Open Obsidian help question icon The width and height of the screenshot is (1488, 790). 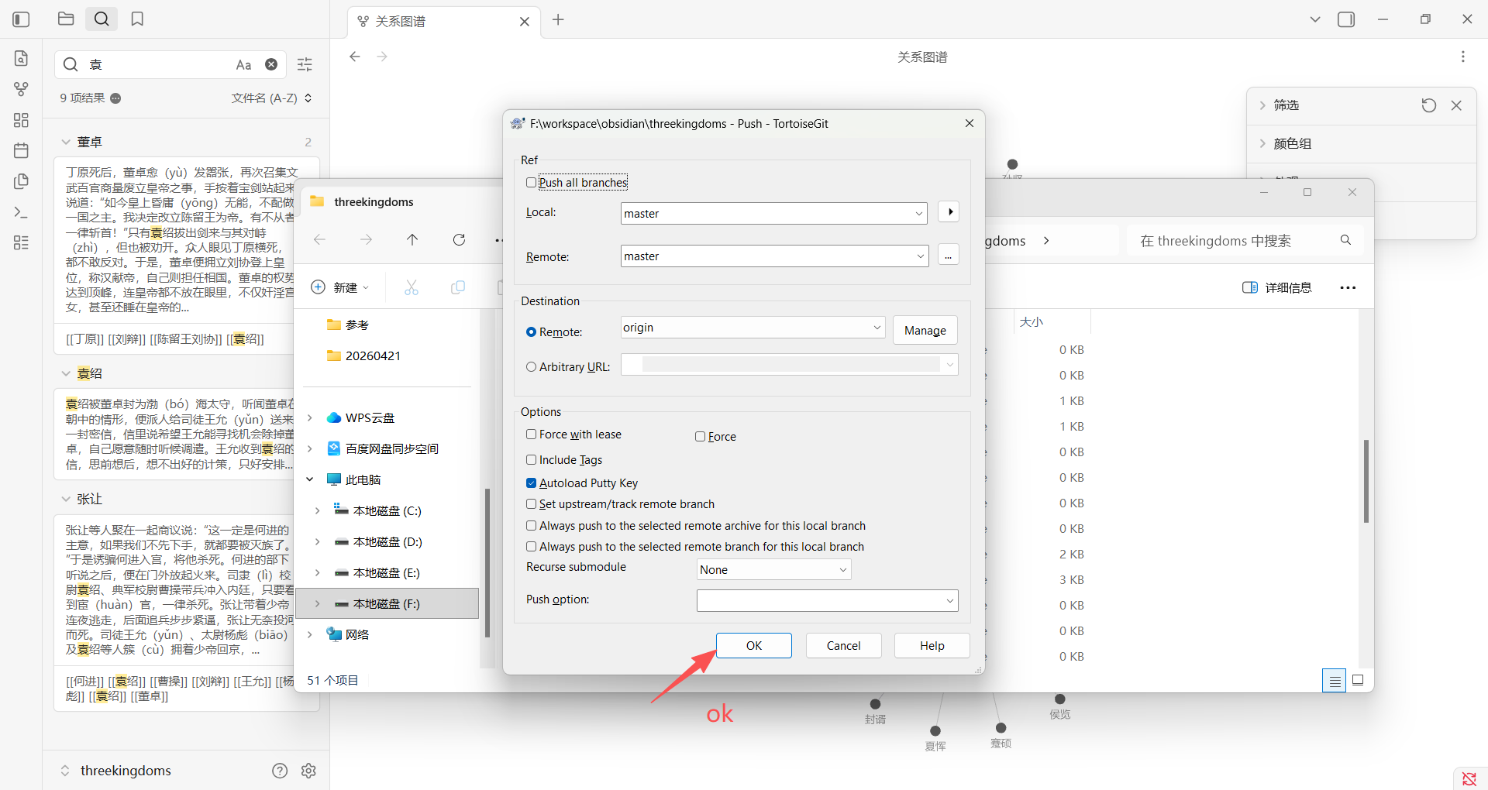point(280,771)
